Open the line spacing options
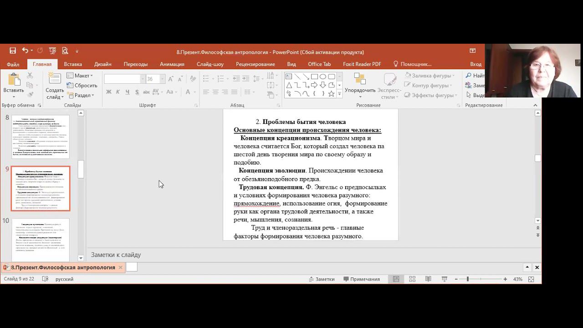 tap(258, 78)
